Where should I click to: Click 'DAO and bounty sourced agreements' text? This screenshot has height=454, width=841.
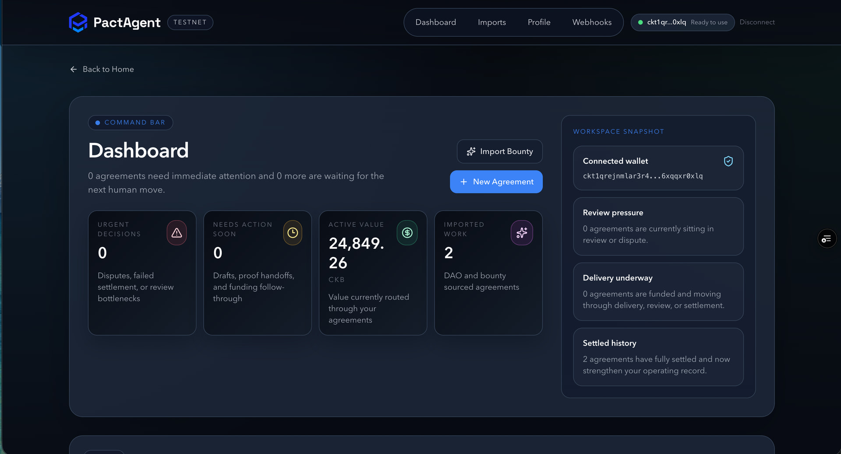[x=481, y=282]
